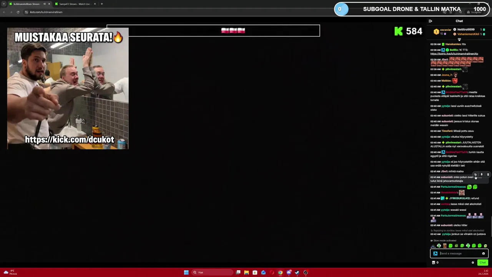Open the weather widget in taskbar
492x277 pixels.
point(10,272)
